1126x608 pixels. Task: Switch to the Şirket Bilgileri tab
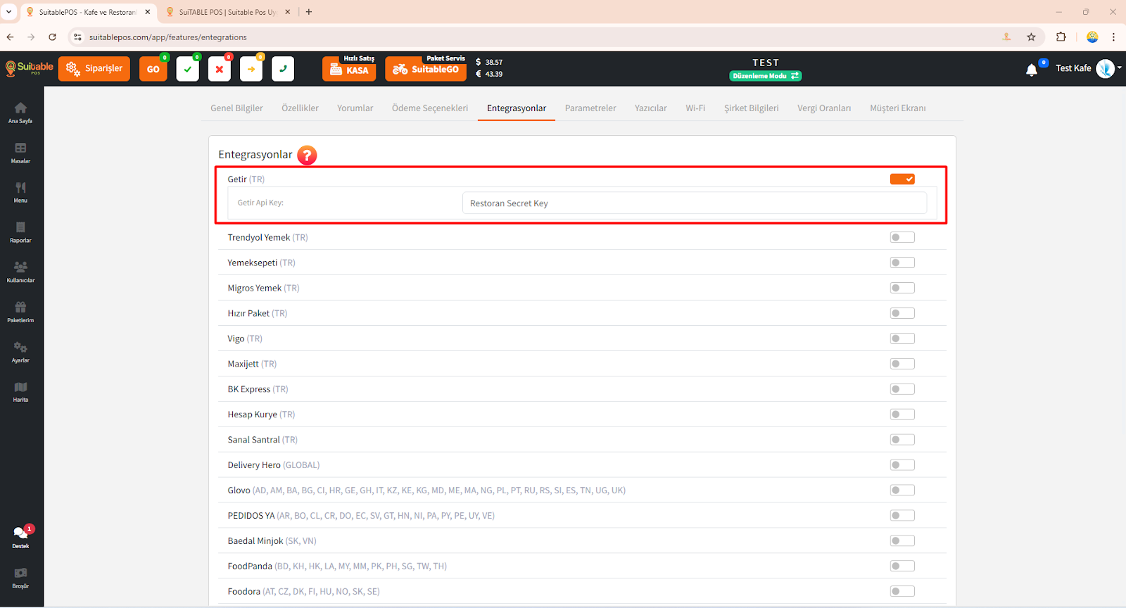752,108
